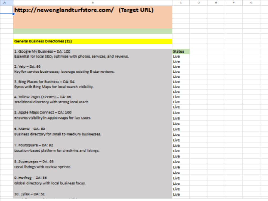Viewport: 268px width, 201px height.
Task: Select column C header
Action: (x=181, y=3)
